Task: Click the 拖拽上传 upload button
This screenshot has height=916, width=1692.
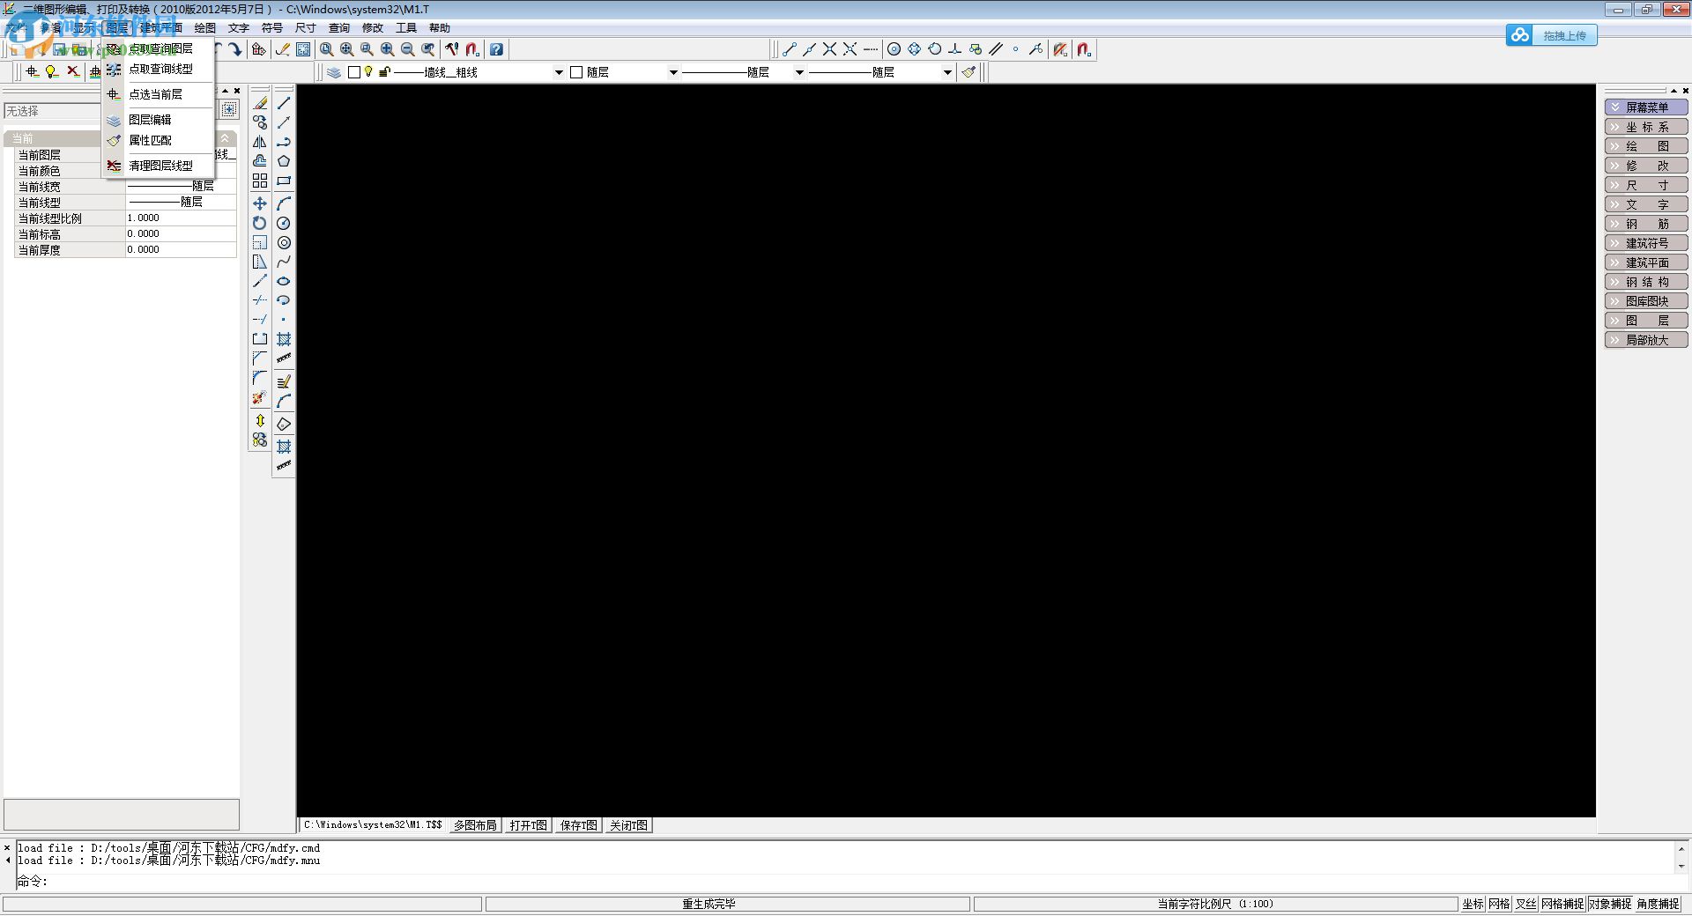Action: (1551, 35)
